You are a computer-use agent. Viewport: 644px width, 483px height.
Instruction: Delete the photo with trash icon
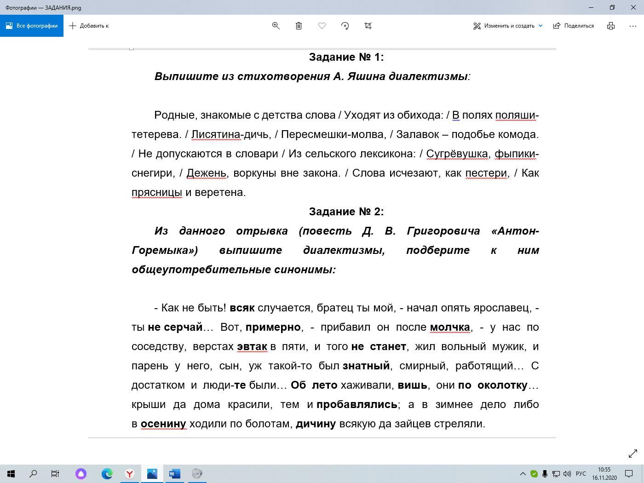pos(299,26)
